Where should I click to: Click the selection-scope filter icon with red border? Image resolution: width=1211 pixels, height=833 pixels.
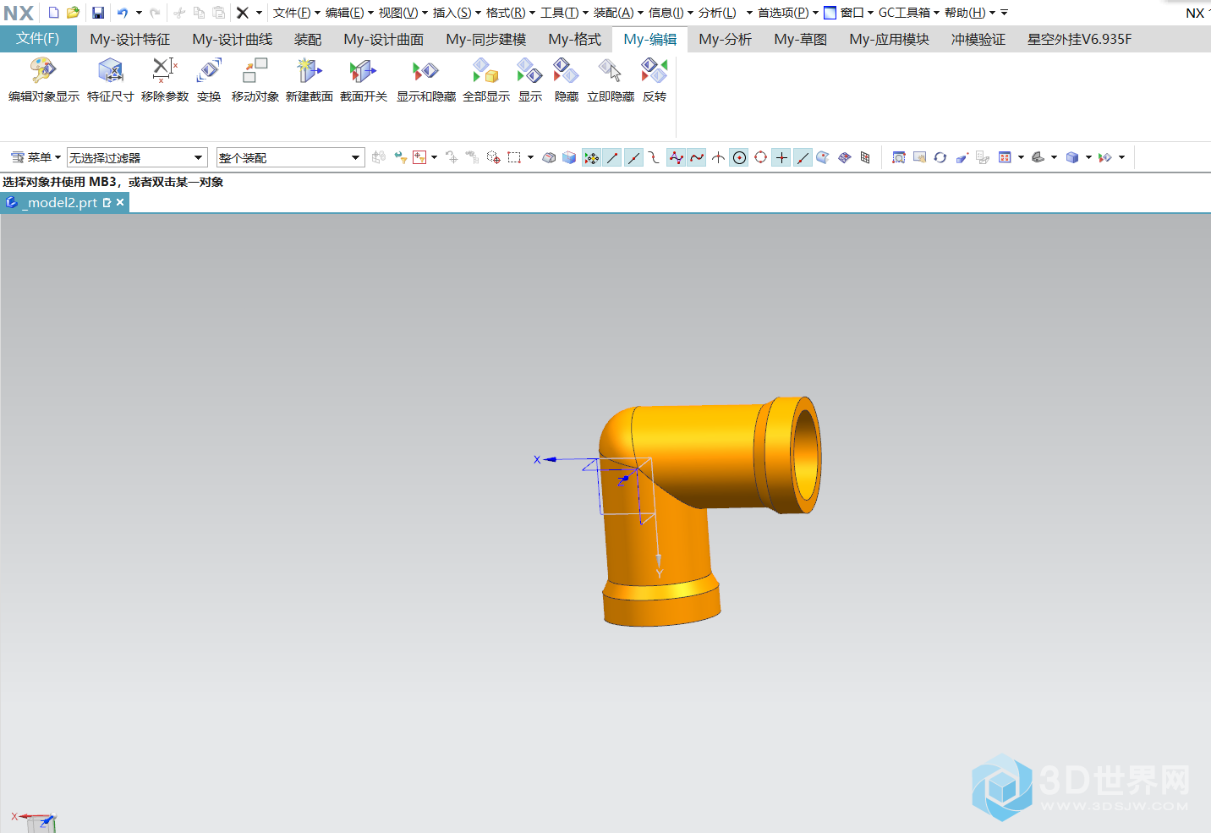pyautogui.click(x=419, y=157)
